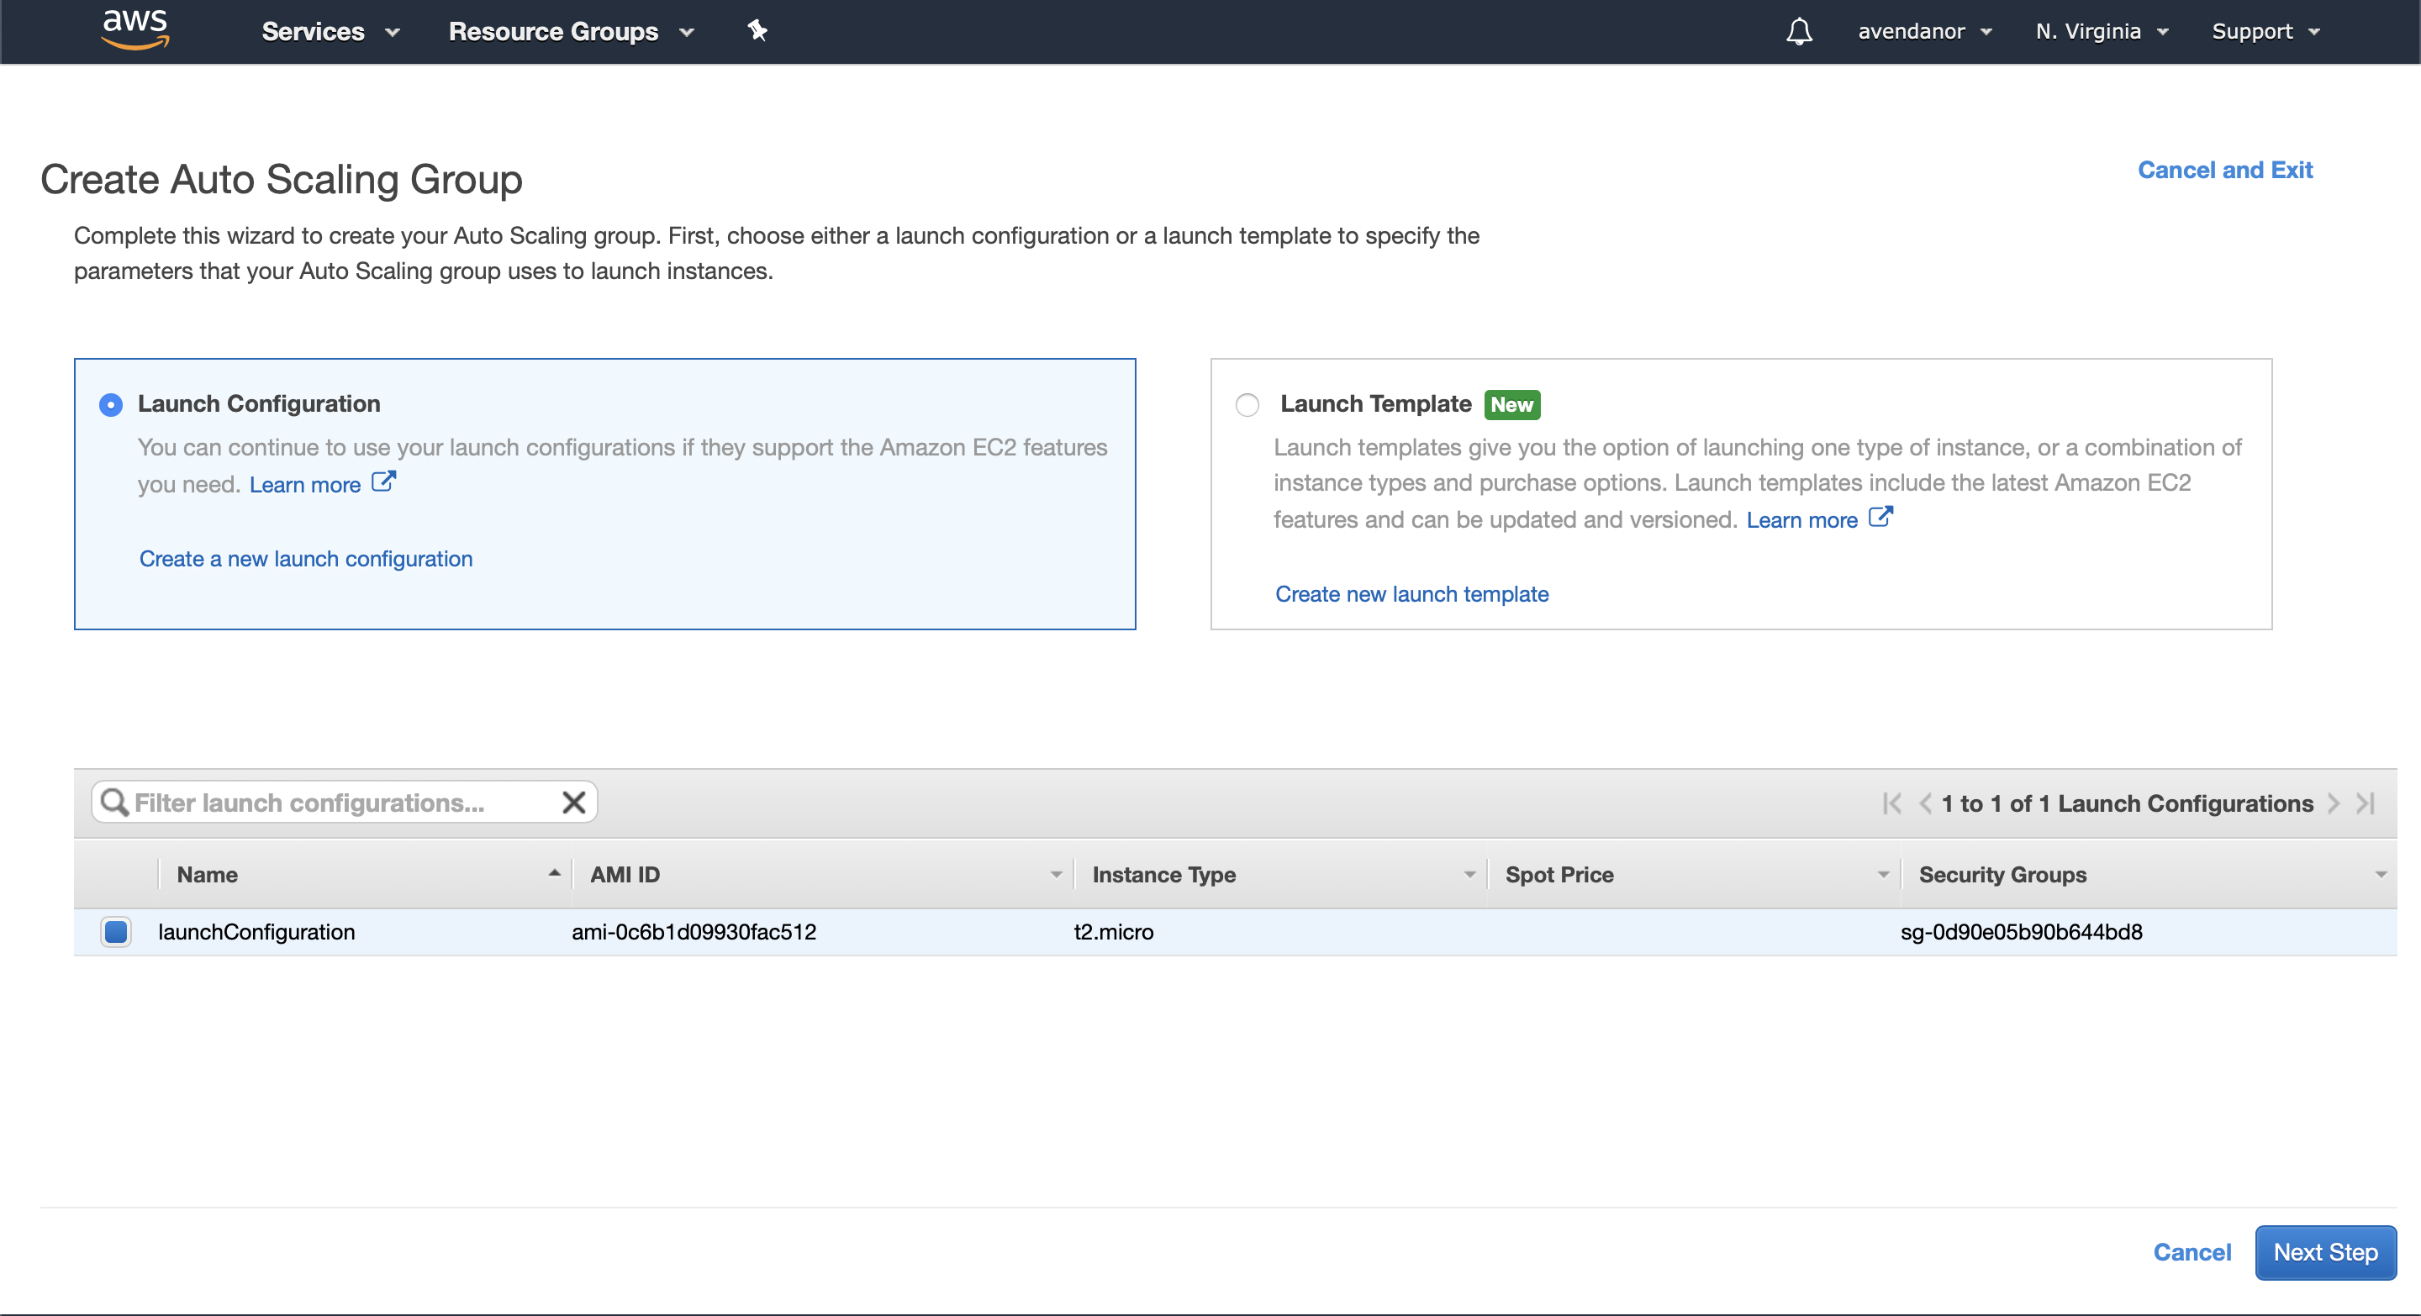Click Create a new launch configuration link

click(x=305, y=559)
